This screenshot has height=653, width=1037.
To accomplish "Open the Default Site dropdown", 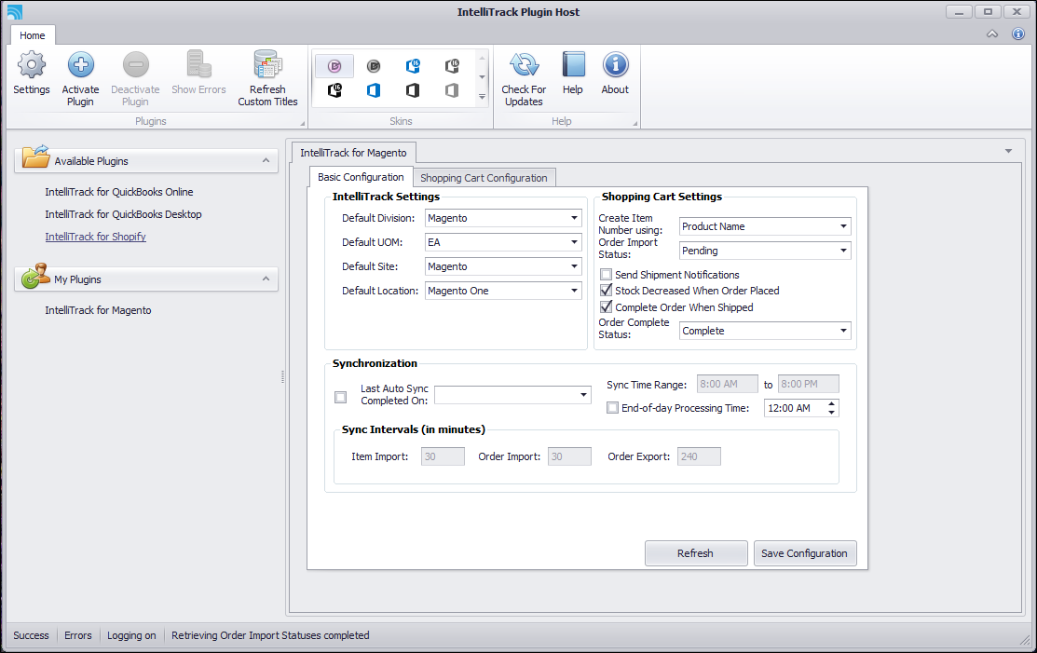I will pos(574,266).
